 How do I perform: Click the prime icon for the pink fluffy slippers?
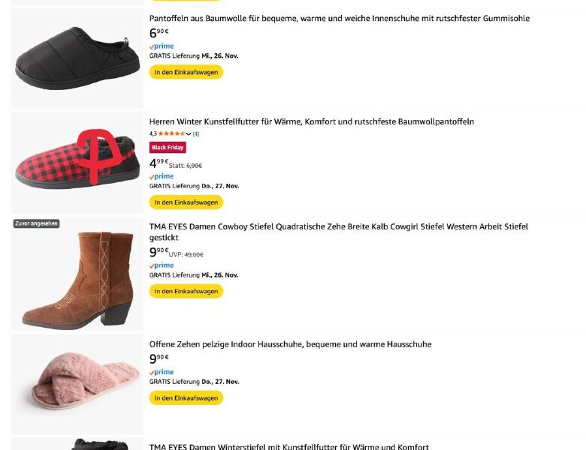tap(162, 372)
